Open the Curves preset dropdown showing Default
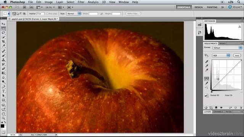244x137 pixels. (227, 48)
